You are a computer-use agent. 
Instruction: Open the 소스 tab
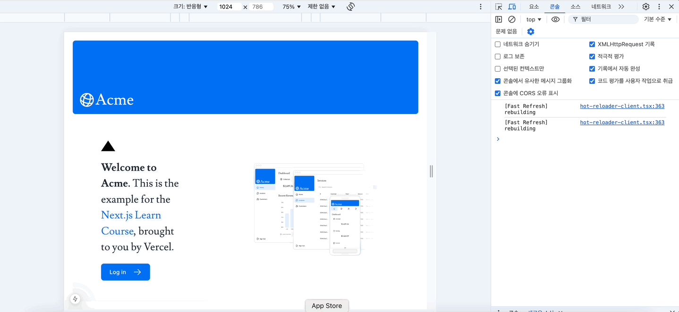tap(575, 7)
